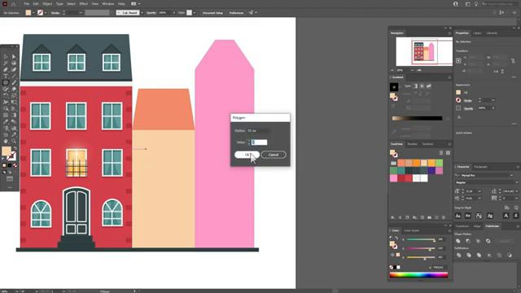Click Change Screen Mode icon in toolbox
The width and height of the screenshot is (521, 293).
point(10,179)
